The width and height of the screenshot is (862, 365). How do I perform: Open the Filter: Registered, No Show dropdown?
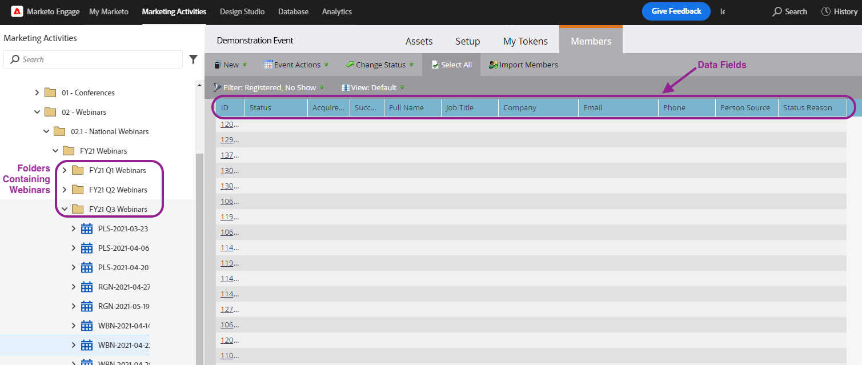tap(322, 88)
